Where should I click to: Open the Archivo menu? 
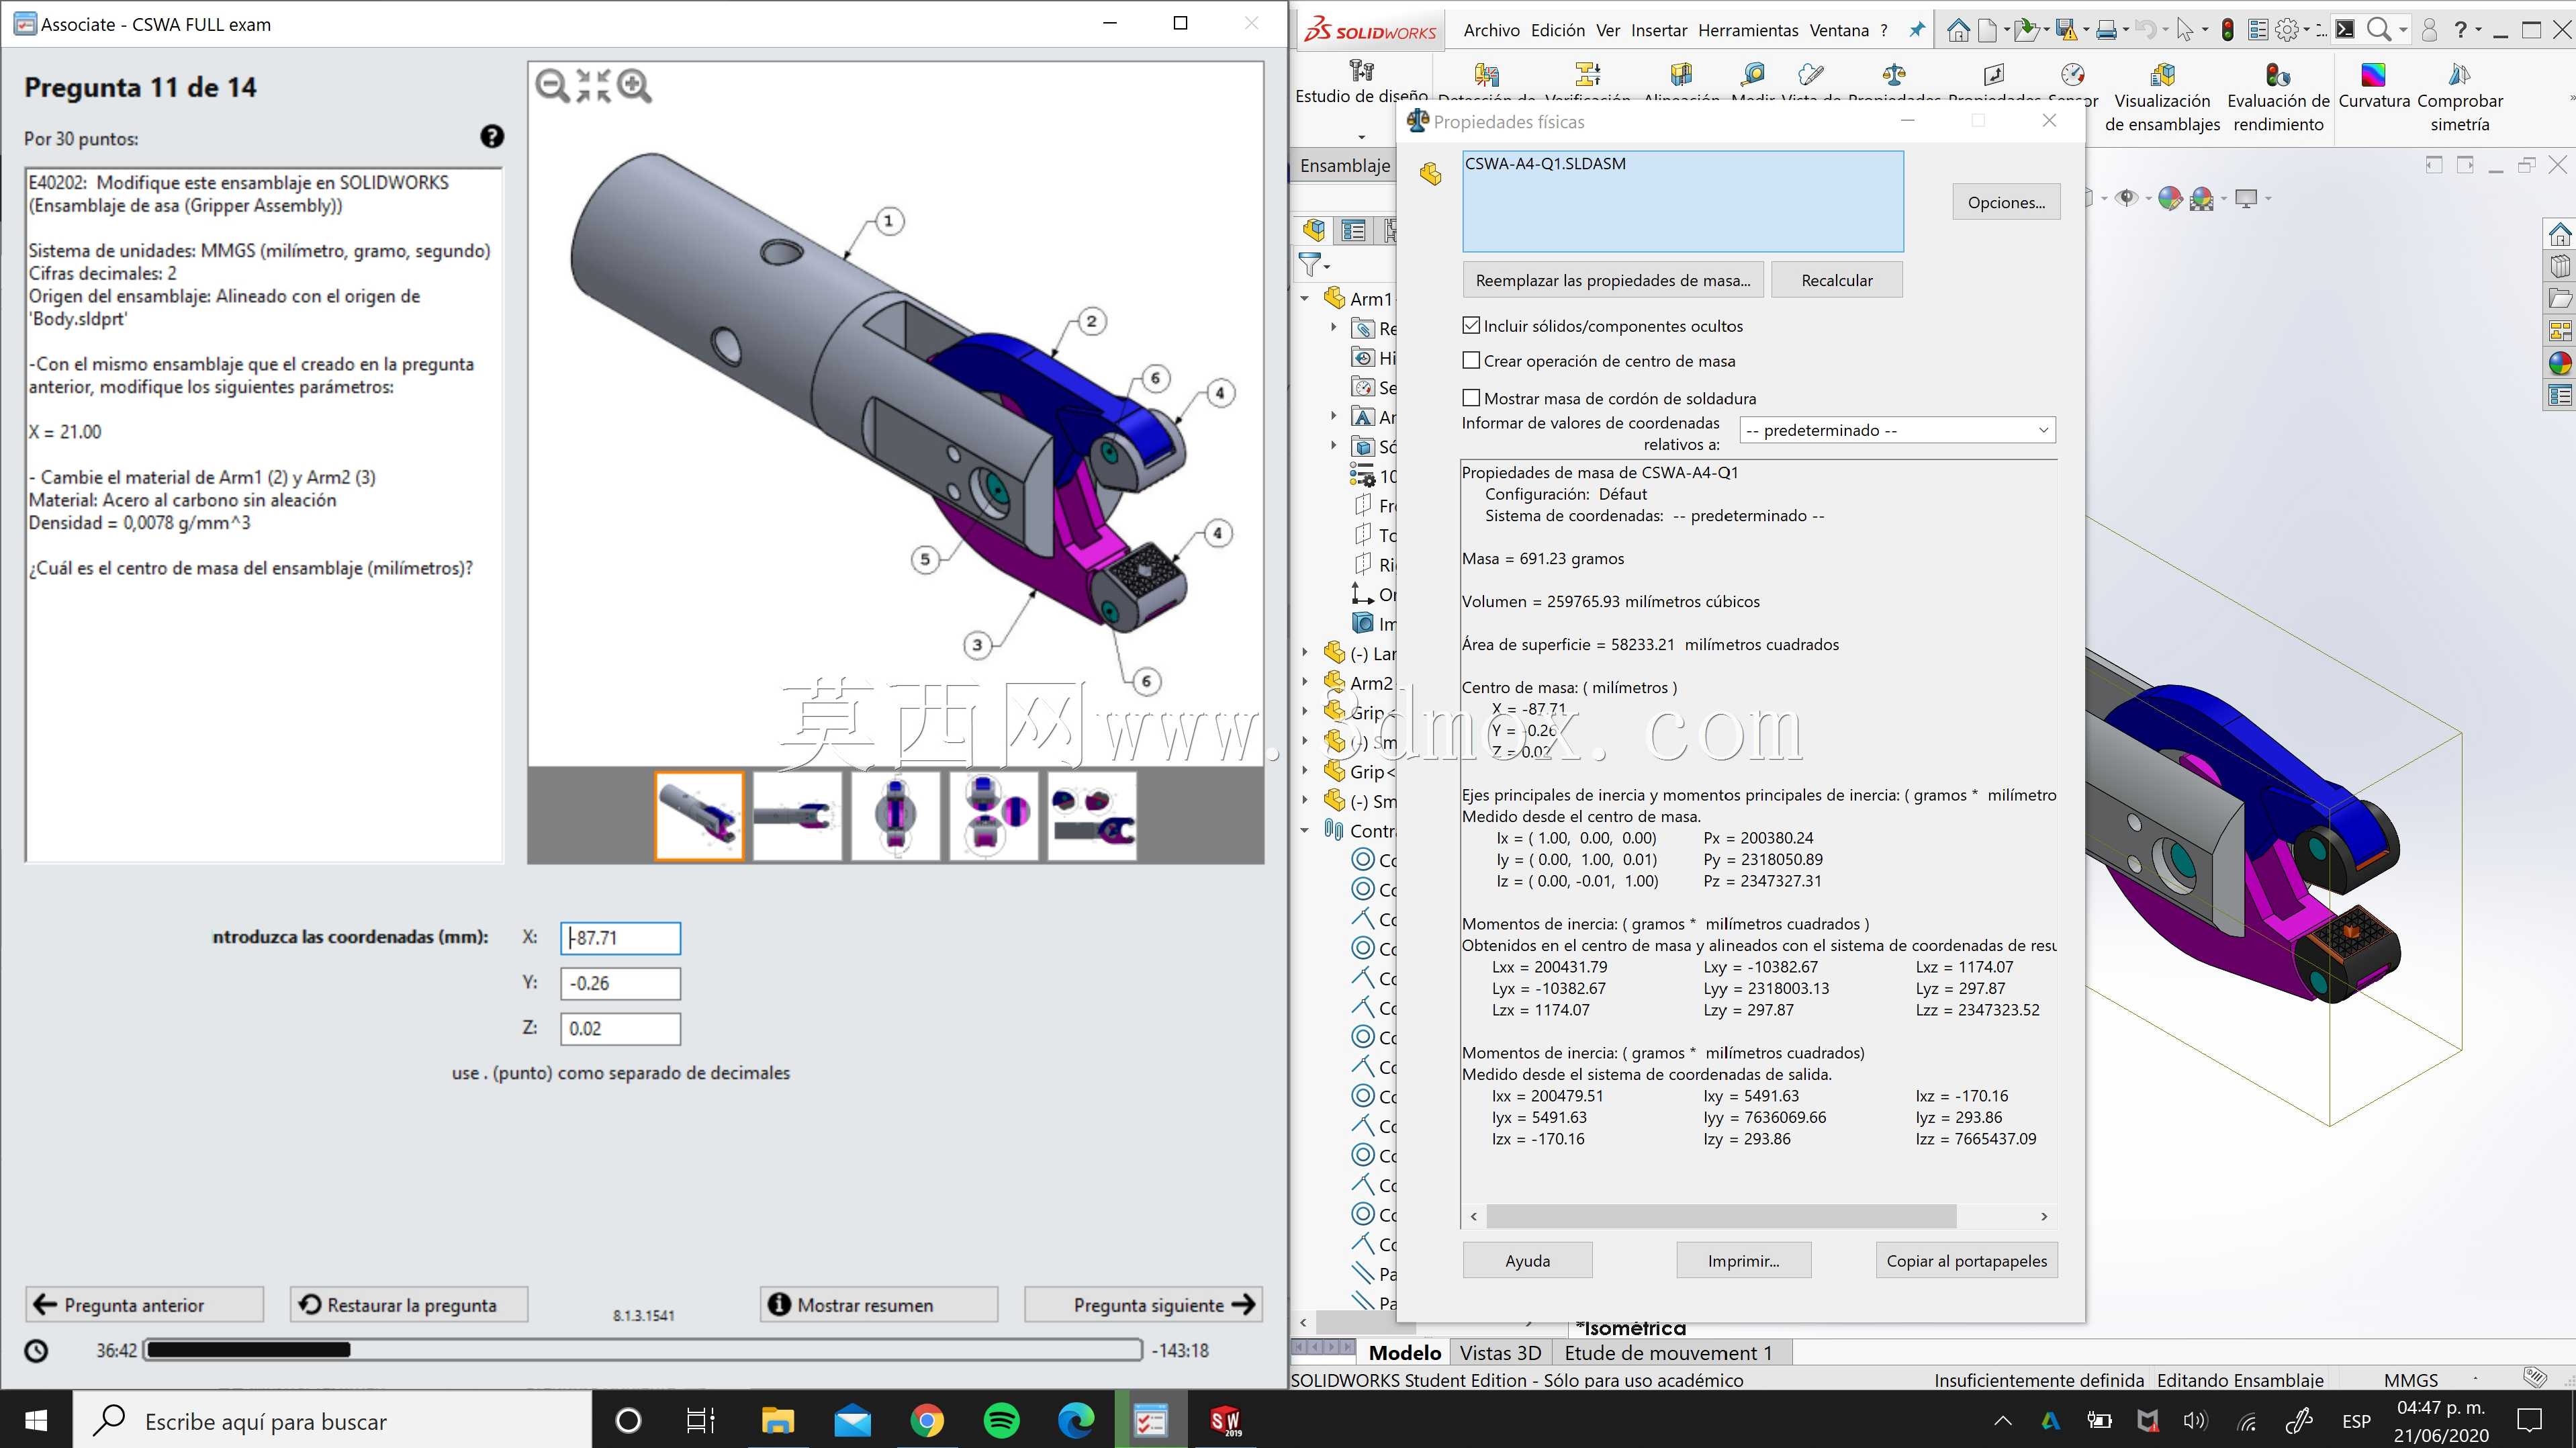[1491, 31]
